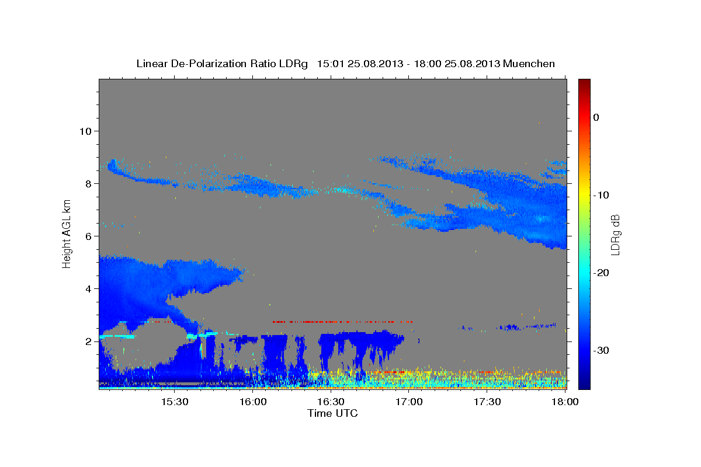Viewport: 701px width, 467px height.
Task: Click the 15:30 time tick label
Action: click(x=174, y=402)
